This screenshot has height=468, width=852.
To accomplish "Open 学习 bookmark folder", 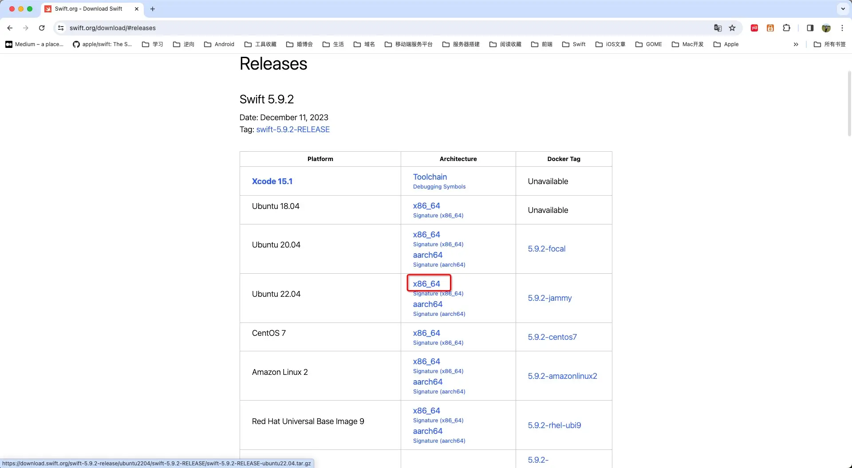I will 152,44.
